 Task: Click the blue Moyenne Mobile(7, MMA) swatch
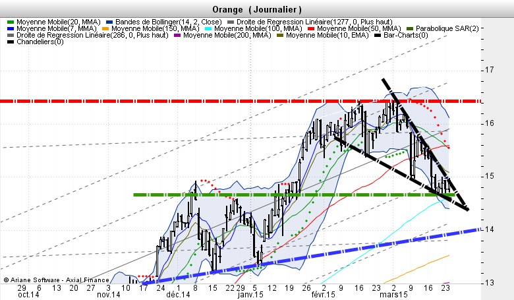[11, 29]
